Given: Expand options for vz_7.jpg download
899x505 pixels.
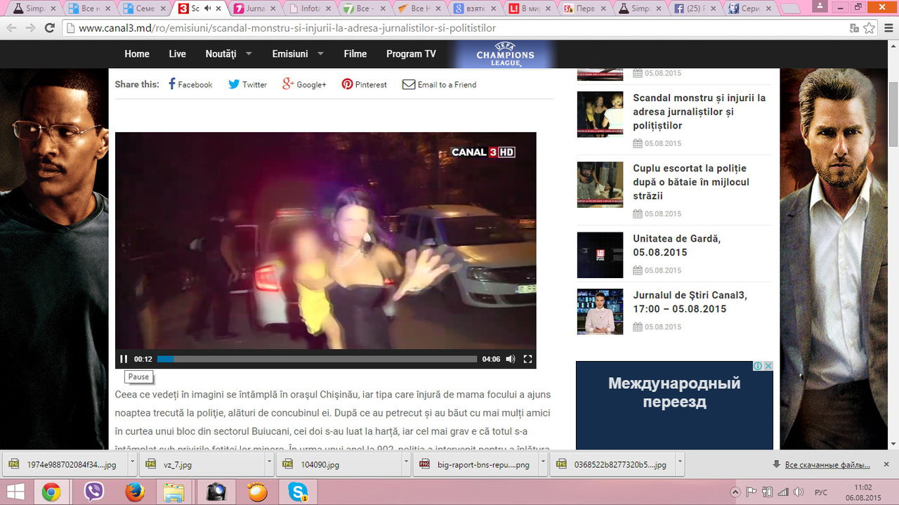Looking at the screenshot, I should (x=269, y=464).
